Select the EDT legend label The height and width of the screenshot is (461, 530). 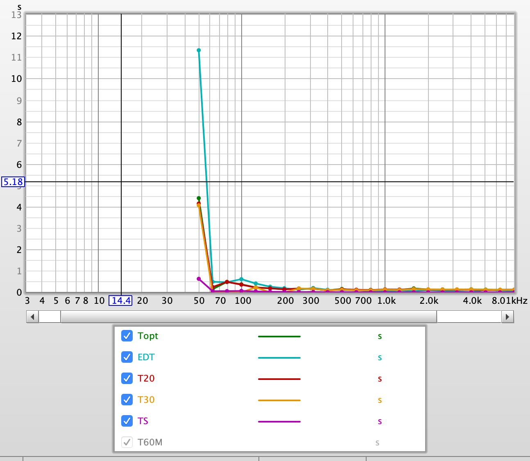[x=146, y=357]
